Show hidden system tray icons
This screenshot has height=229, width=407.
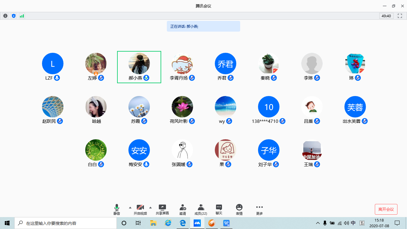tap(318, 223)
